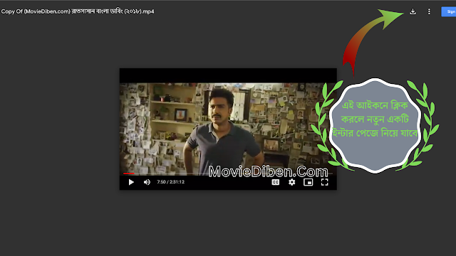Mute the video volume
This screenshot has width=456, height=256.
[147, 182]
